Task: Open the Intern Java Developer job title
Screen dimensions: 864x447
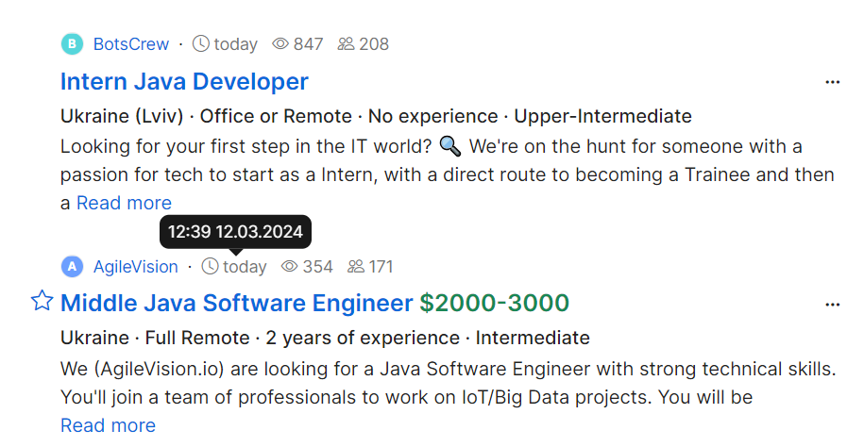Action: 184,81
